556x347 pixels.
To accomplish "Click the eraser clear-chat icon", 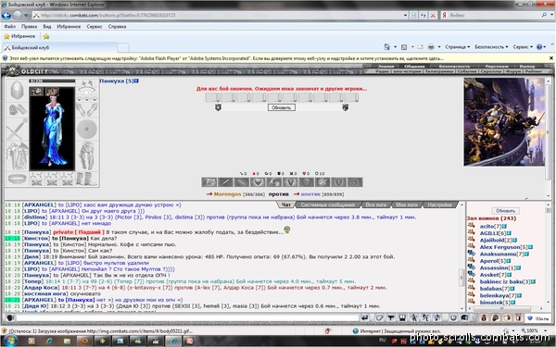I will [x=379, y=317].
